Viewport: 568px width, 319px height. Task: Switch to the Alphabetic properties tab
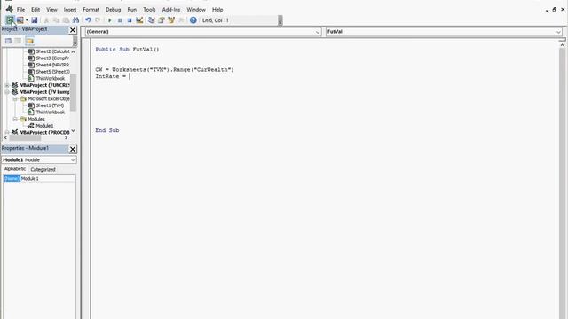[15, 169]
